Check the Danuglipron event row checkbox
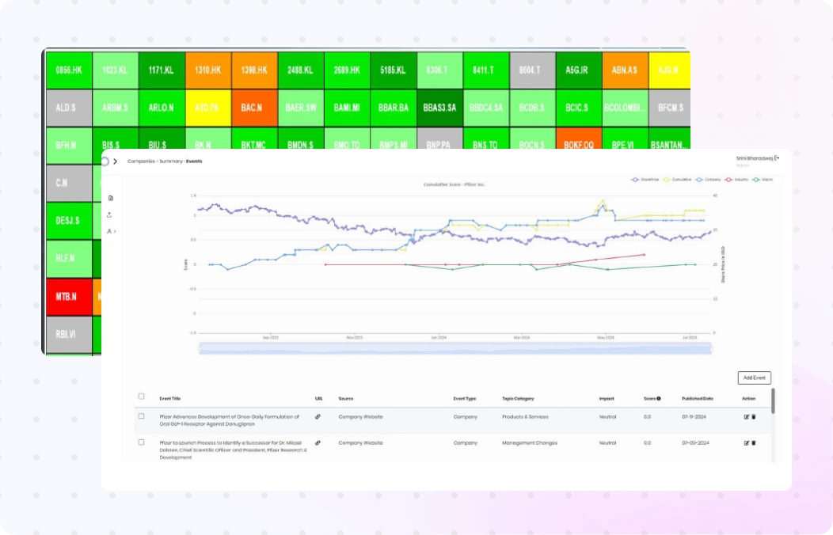This screenshot has height=535, width=833. pos(141,416)
